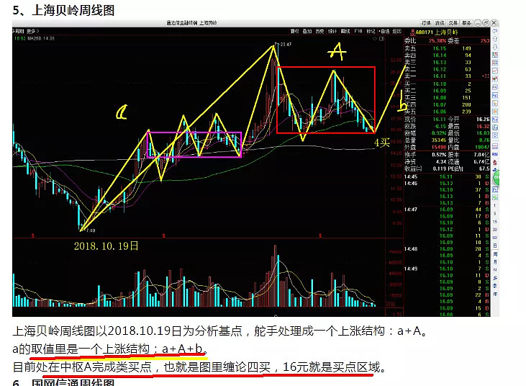Switch to yearly 年 period
The width and height of the screenshot is (526, 386).
(x=495, y=293)
